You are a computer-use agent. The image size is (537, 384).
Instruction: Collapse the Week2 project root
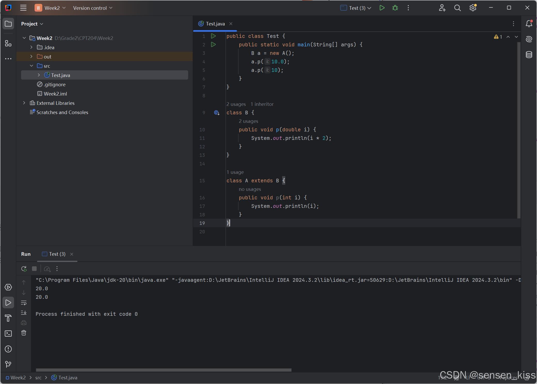(x=24, y=38)
